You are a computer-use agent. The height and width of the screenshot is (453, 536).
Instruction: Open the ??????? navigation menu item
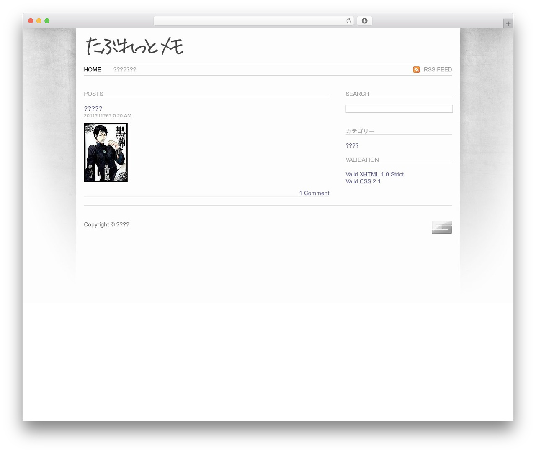click(x=125, y=70)
